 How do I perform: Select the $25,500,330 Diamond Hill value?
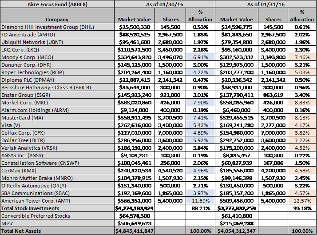pos(135,27)
